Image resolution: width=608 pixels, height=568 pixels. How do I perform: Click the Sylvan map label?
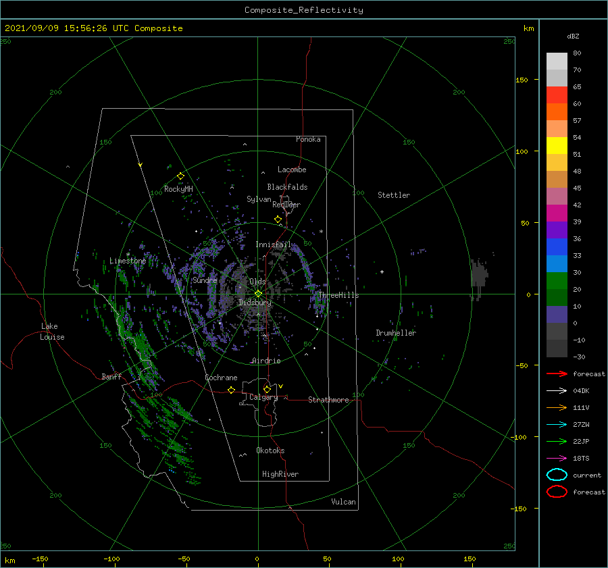(x=259, y=199)
